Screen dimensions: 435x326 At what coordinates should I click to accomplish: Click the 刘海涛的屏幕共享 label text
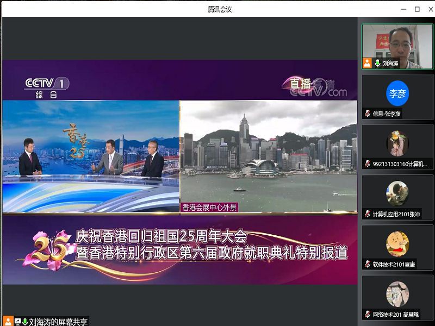[58, 321]
